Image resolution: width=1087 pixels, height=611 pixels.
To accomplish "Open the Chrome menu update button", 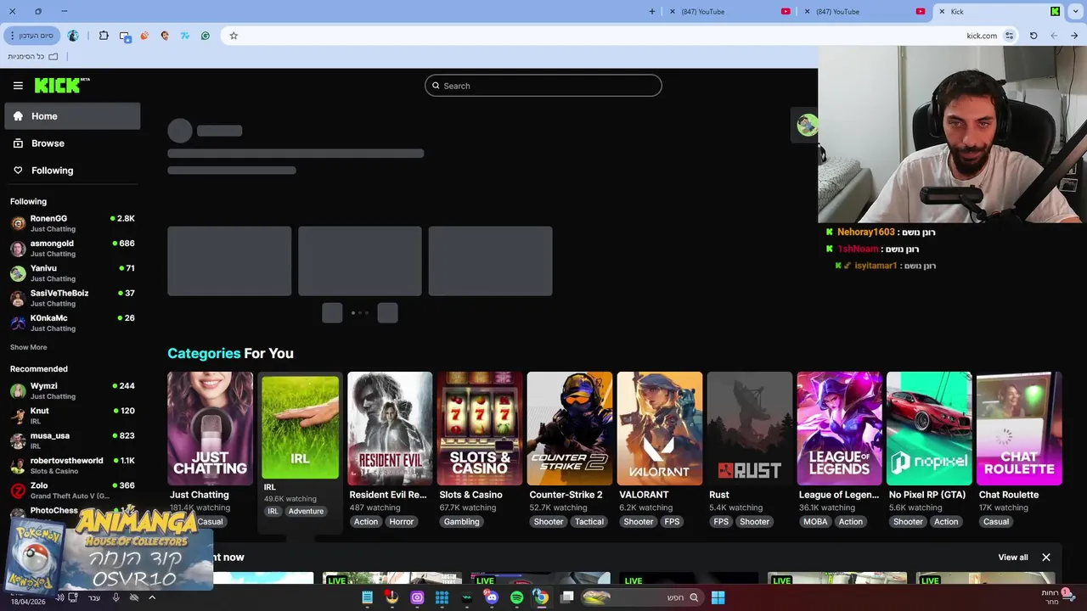I will coord(32,36).
